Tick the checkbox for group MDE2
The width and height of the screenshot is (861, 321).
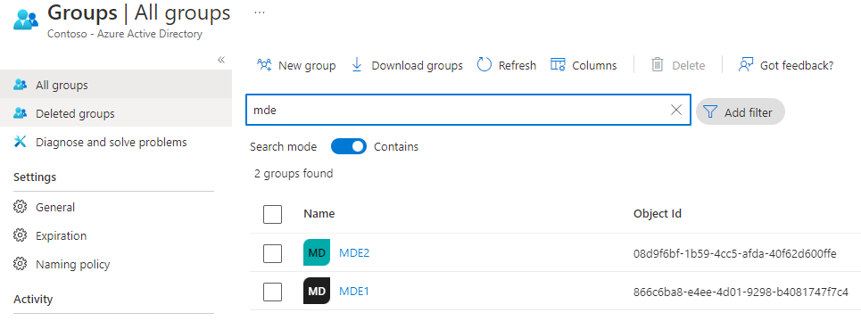point(272,253)
